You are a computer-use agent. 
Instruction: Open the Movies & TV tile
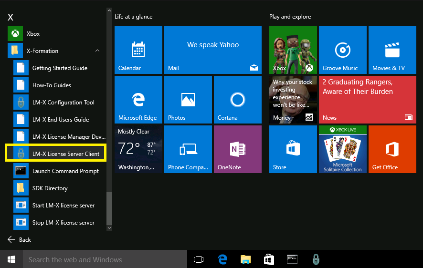[392, 50]
